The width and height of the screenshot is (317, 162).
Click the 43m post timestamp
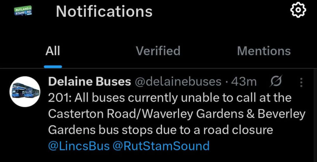point(244,82)
